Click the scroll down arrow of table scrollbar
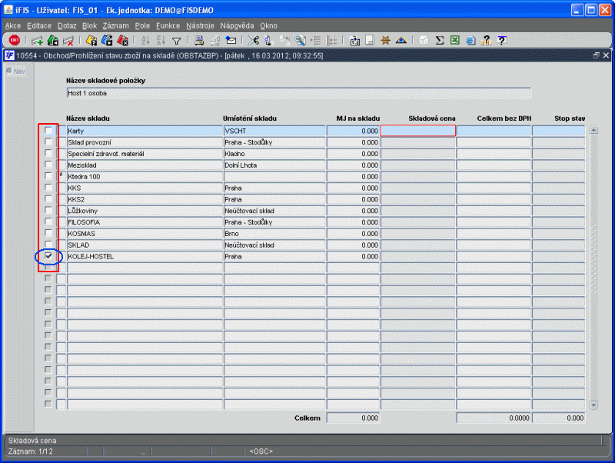 point(593,405)
